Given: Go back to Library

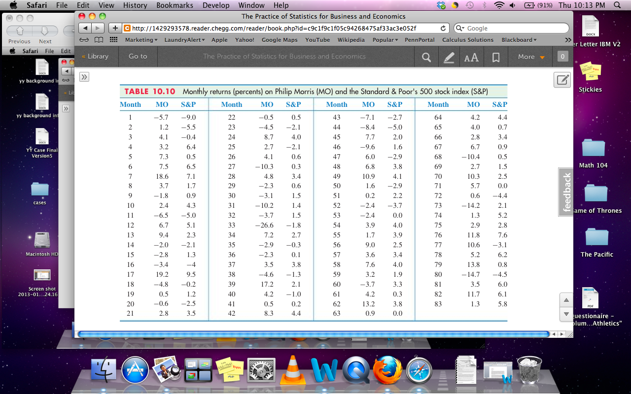Looking at the screenshot, I should pos(95,57).
